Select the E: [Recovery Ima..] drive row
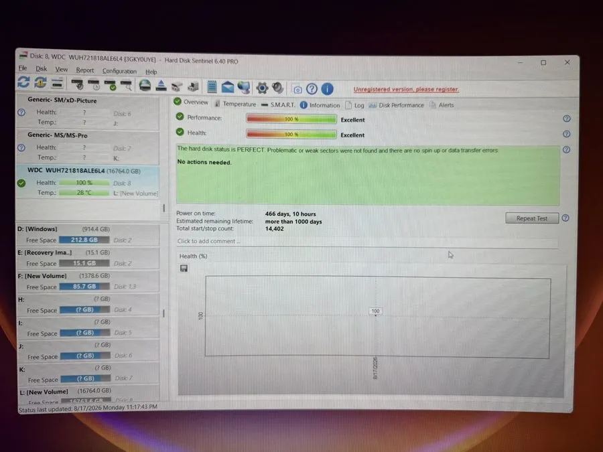603x452 pixels. [x=88, y=258]
